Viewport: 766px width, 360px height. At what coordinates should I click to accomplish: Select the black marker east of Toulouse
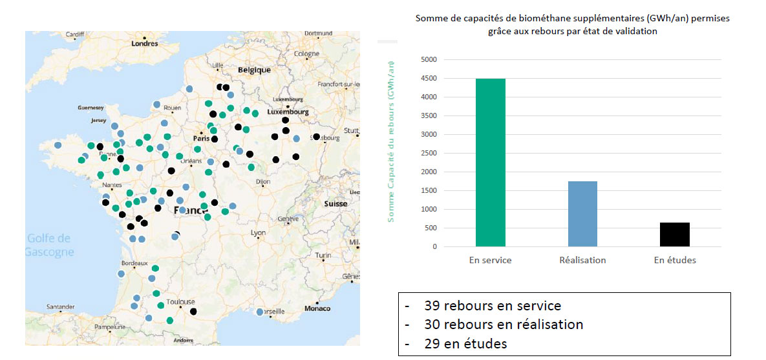point(193,312)
